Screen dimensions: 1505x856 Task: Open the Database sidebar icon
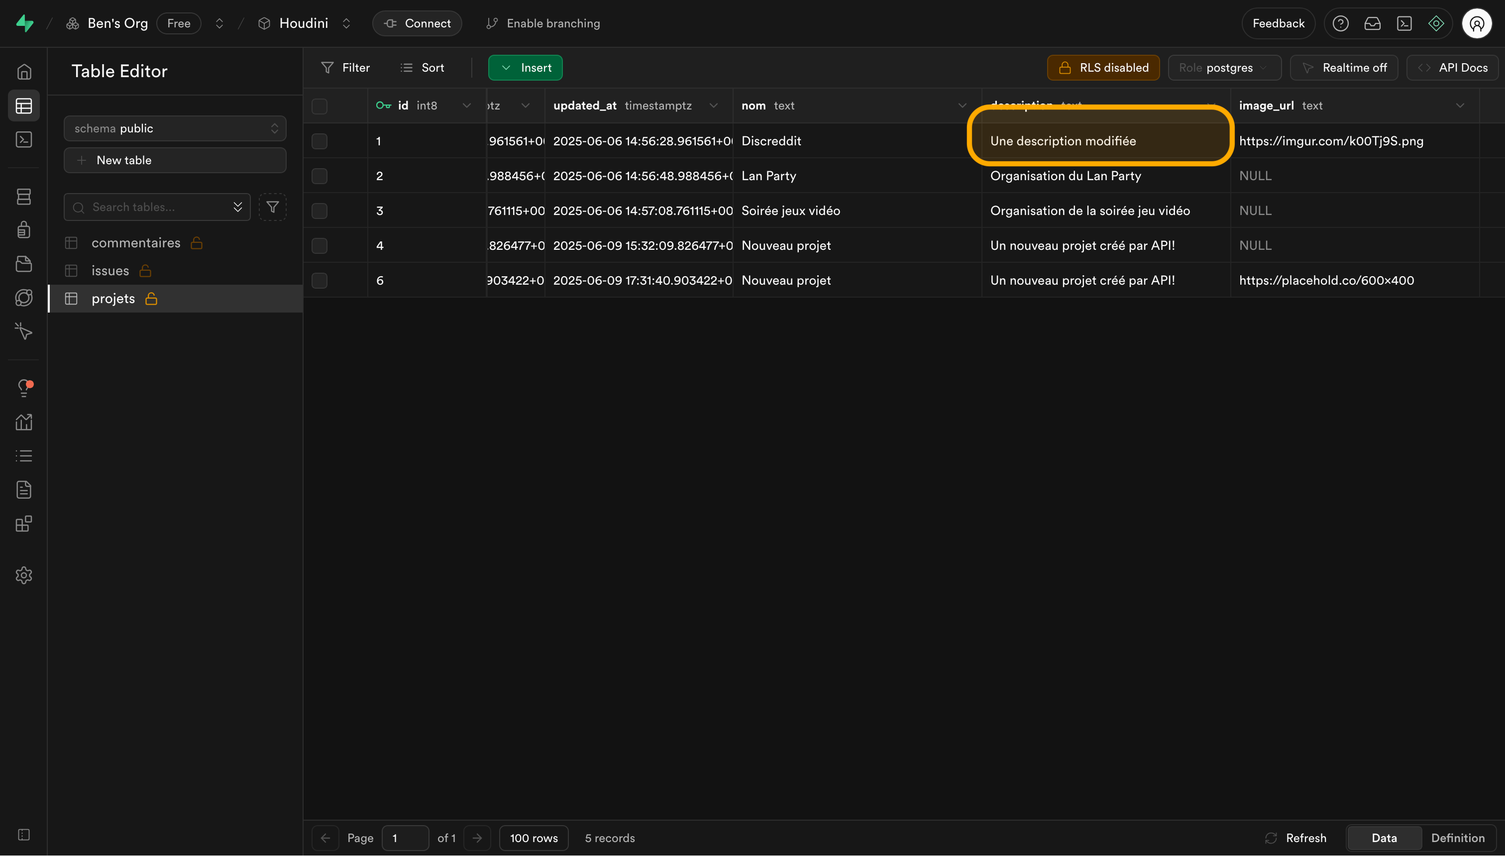23,197
